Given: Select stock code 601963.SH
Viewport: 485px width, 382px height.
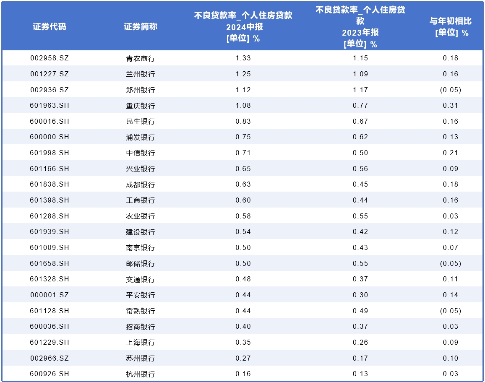Looking at the screenshot, I should (x=50, y=105).
